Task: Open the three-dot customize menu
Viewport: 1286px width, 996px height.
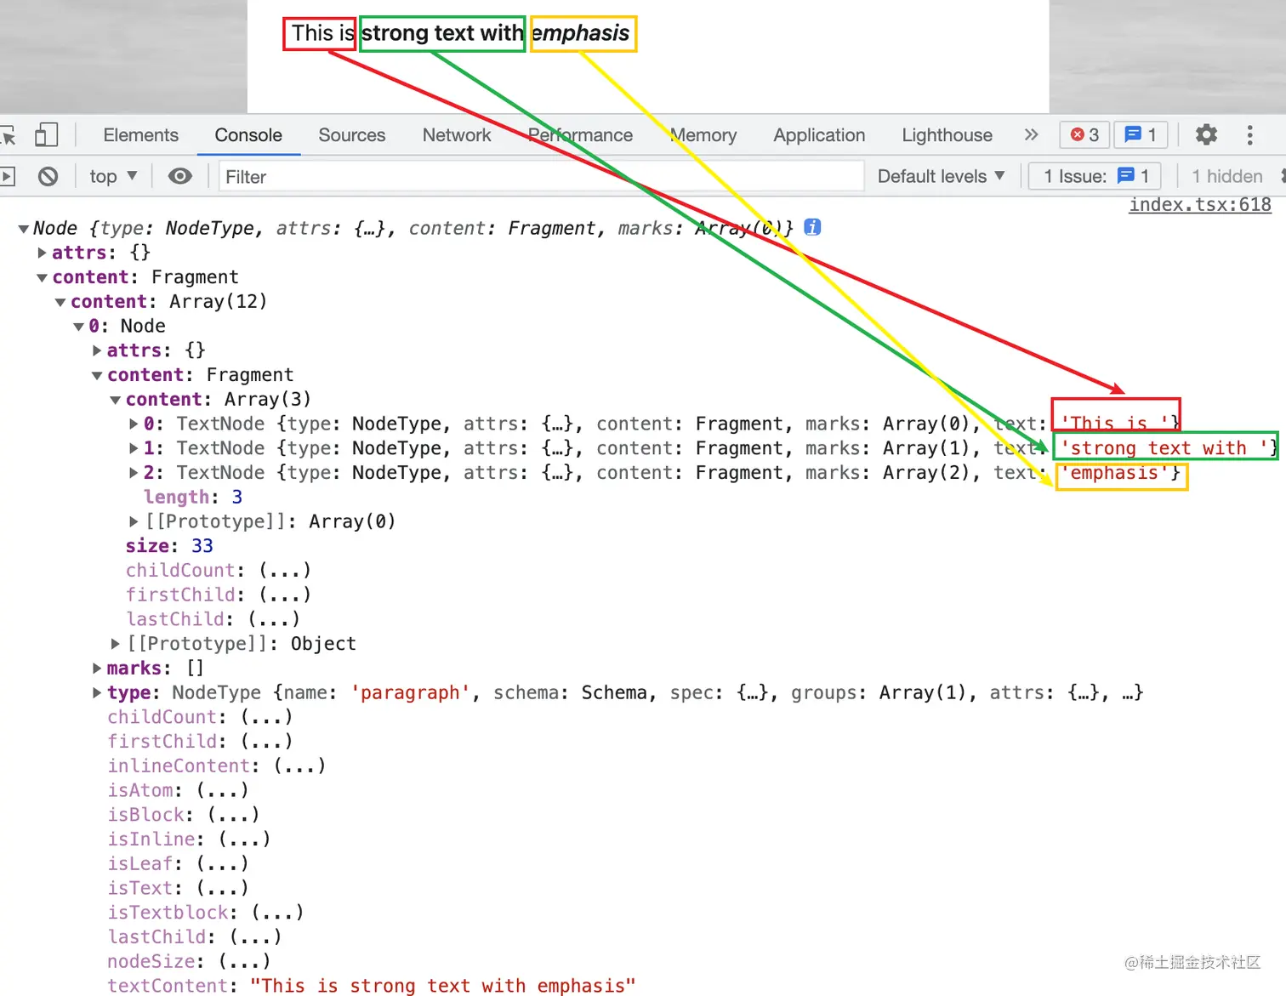Action: click(1249, 135)
